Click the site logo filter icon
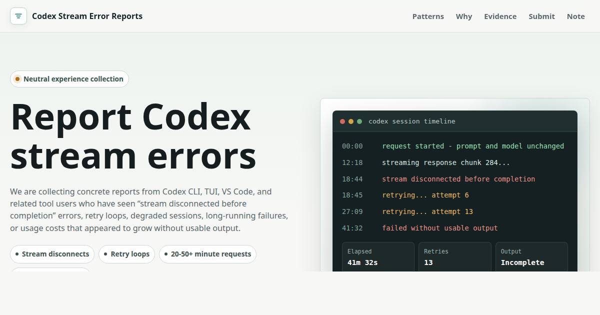 click(18, 16)
